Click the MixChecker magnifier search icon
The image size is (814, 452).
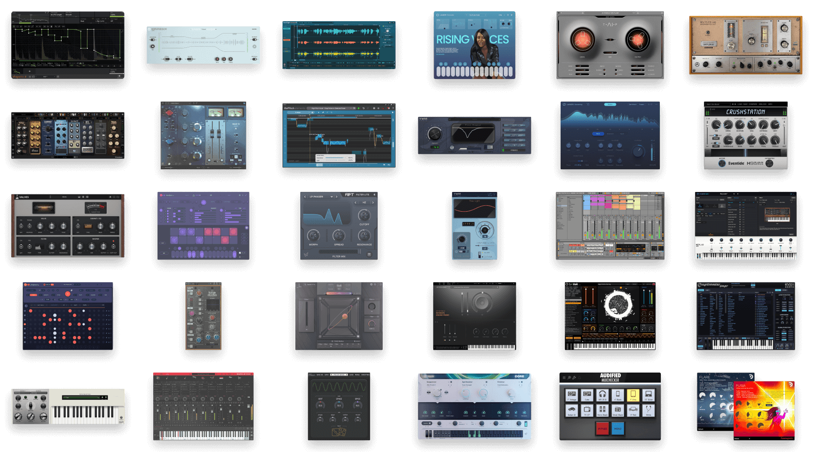(x=569, y=378)
